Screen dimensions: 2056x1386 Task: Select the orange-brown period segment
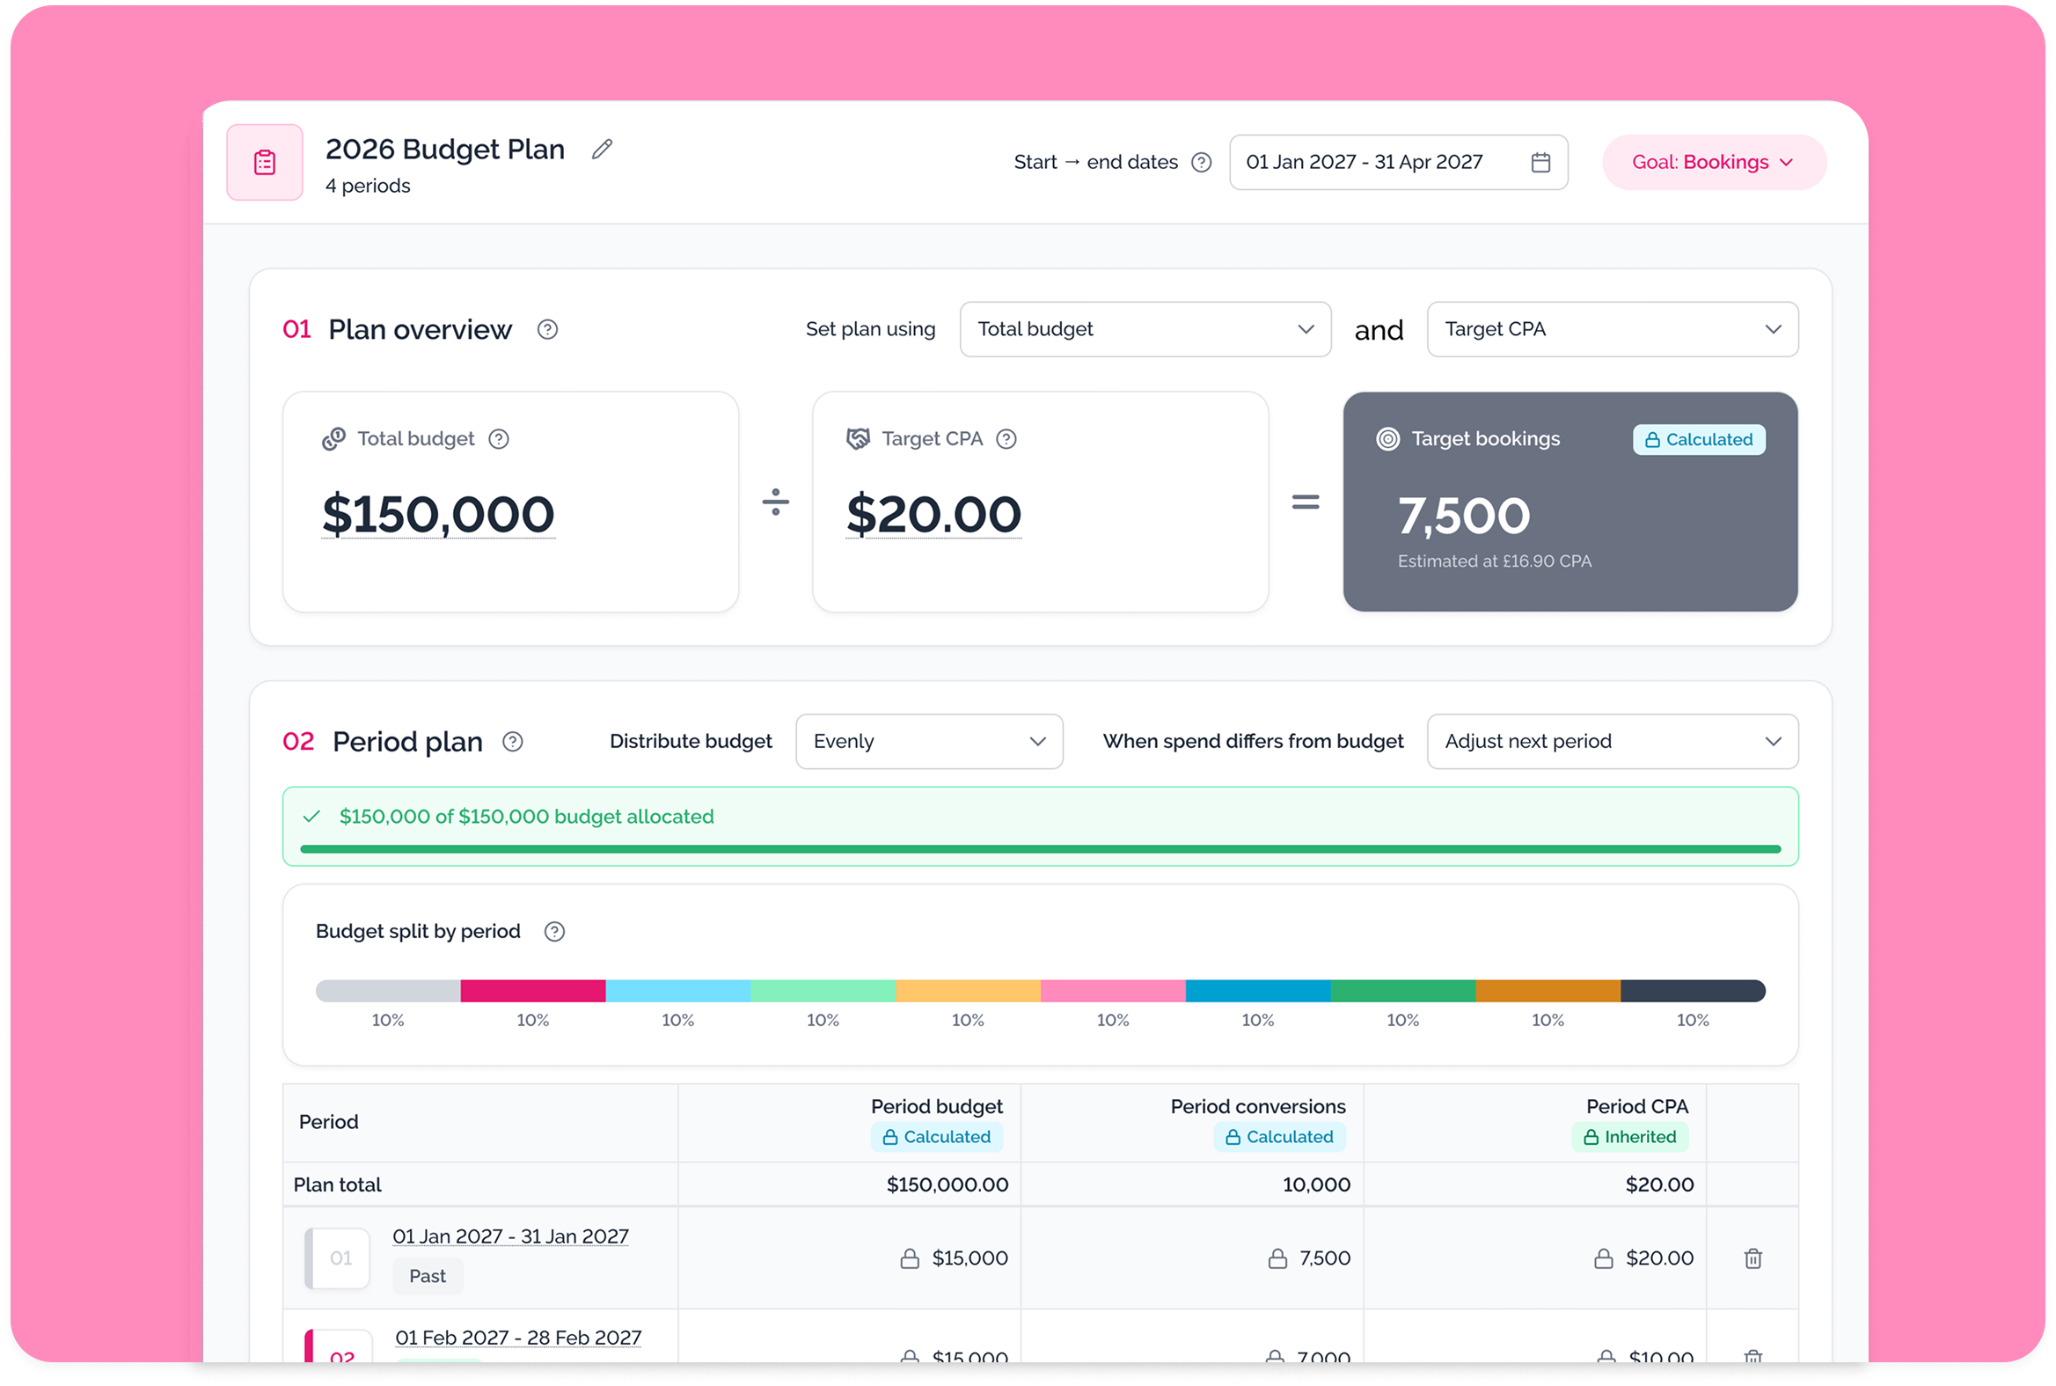coord(1548,991)
